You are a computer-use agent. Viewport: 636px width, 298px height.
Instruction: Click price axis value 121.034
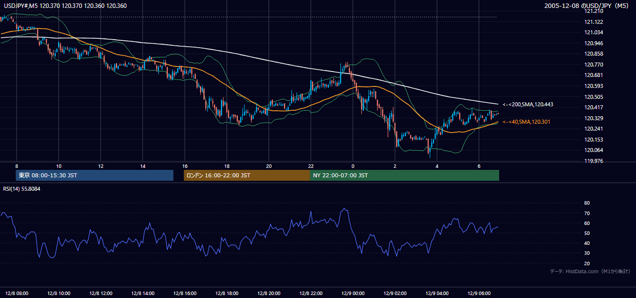594,33
